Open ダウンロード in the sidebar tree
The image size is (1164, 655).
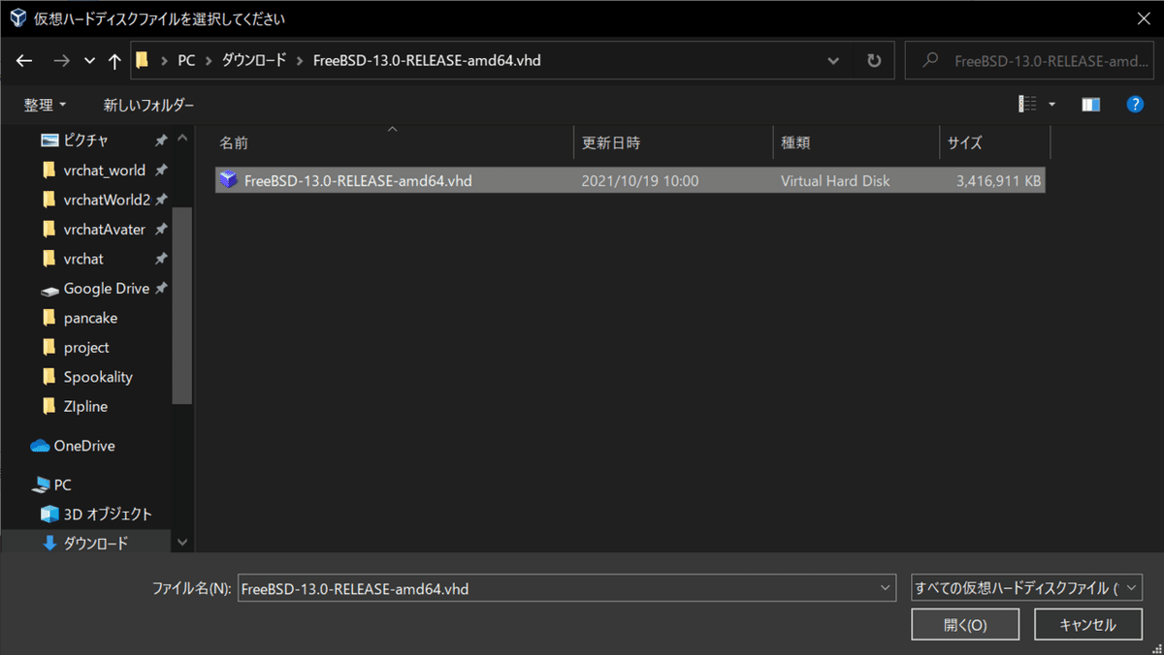95,544
